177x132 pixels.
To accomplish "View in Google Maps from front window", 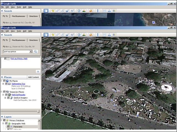I will point(114,35).
